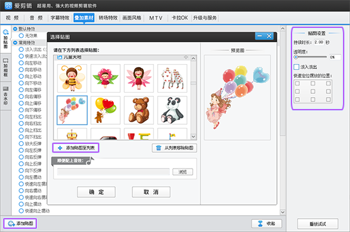Click the sticker list scroll down arrow
The width and height of the screenshot is (350, 232).
(193, 136)
